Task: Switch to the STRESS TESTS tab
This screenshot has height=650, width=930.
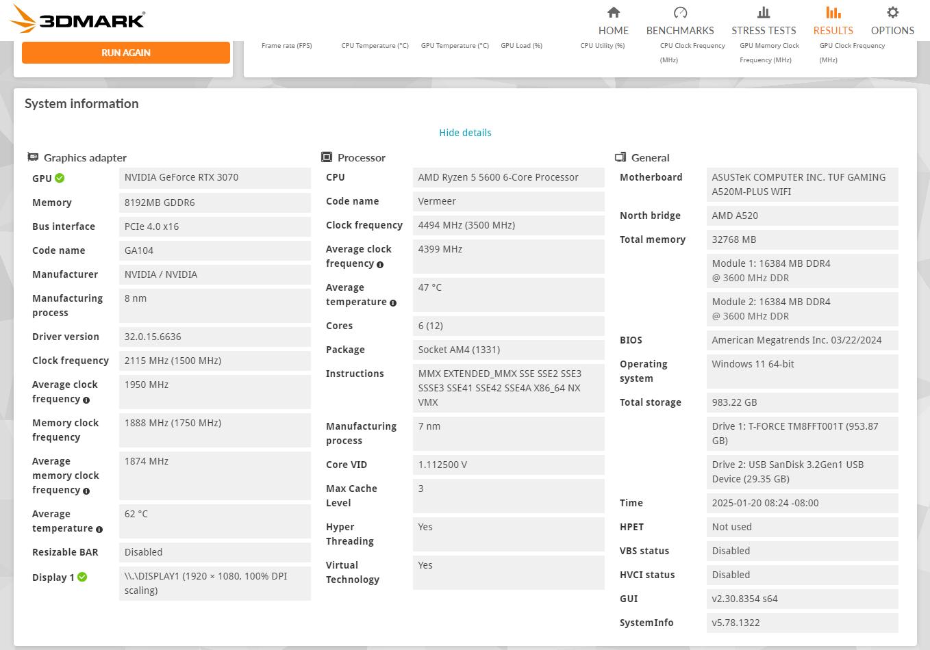Action: tap(764, 30)
